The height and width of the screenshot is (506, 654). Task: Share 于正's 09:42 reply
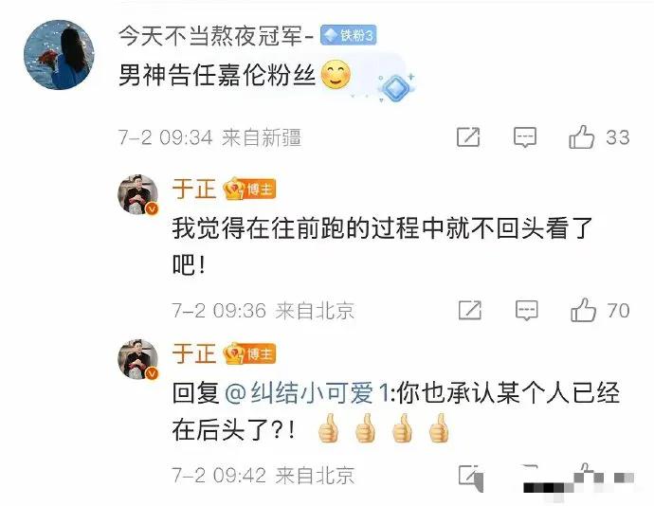point(470,476)
